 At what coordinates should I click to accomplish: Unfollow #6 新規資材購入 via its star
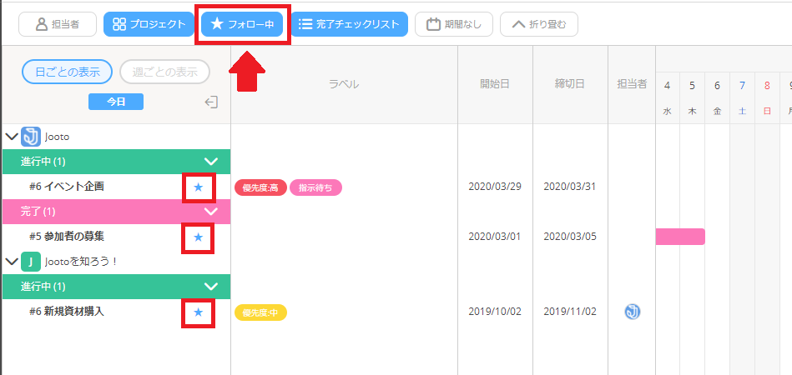(x=199, y=312)
